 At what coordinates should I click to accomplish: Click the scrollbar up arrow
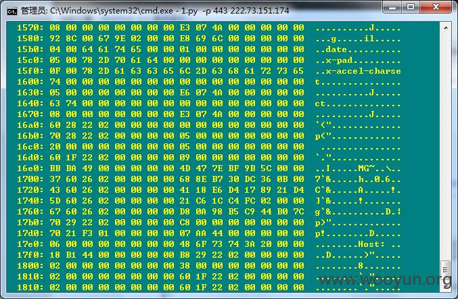coord(446,28)
